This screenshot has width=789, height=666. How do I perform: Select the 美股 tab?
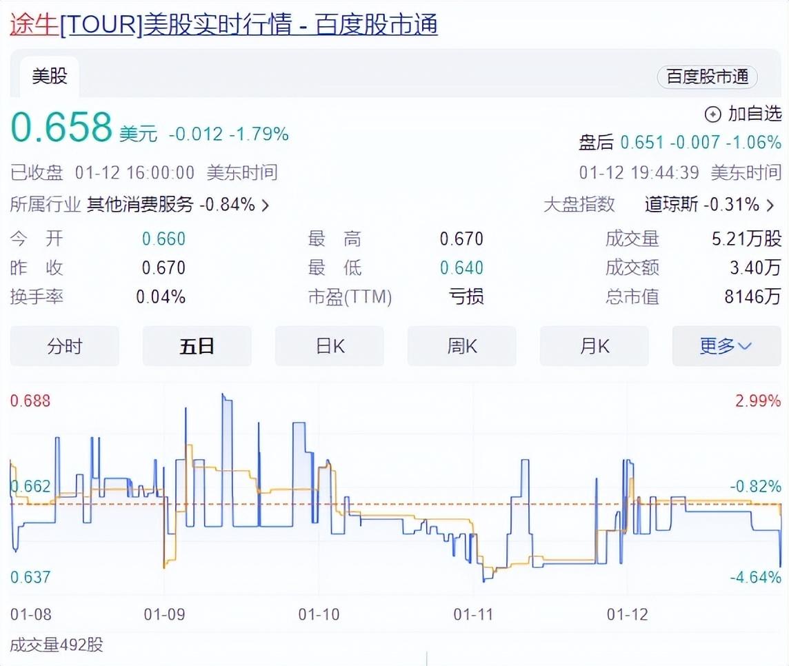pyautogui.click(x=50, y=77)
